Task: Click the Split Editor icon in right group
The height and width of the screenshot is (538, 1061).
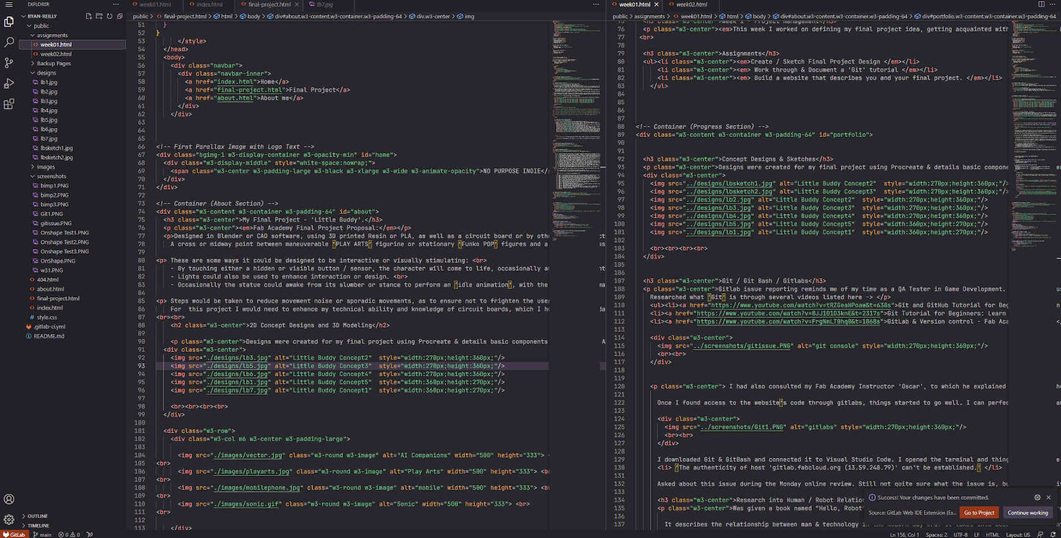Action: click(x=1041, y=4)
